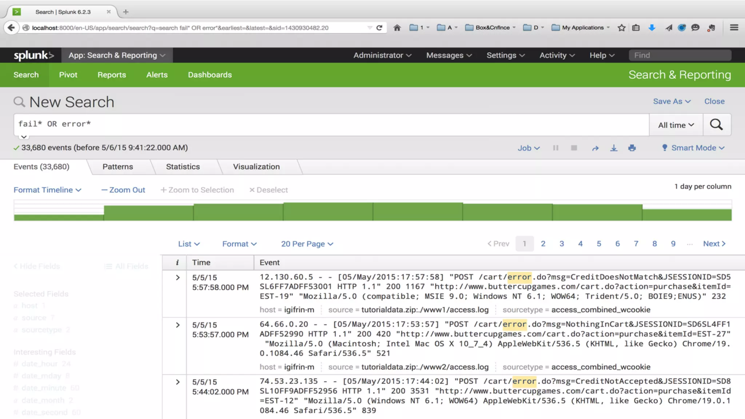
Task: Click Next to advance results page
Action: coord(714,244)
